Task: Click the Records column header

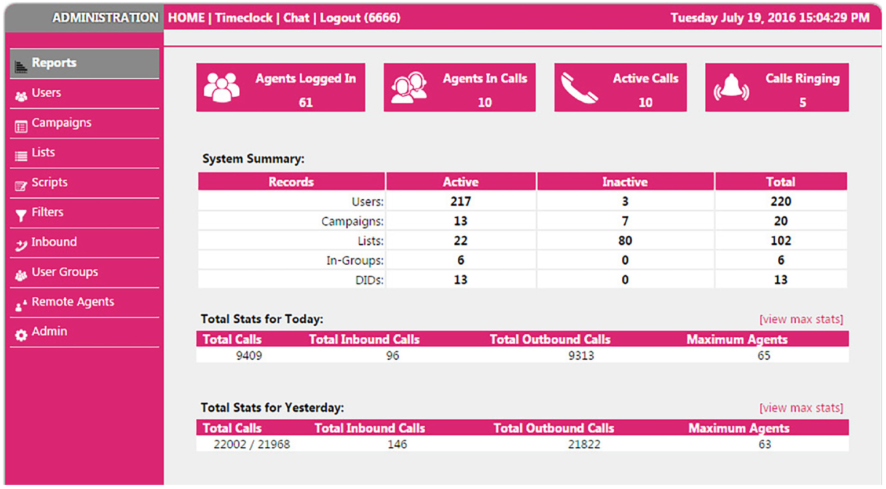Action: click(291, 182)
